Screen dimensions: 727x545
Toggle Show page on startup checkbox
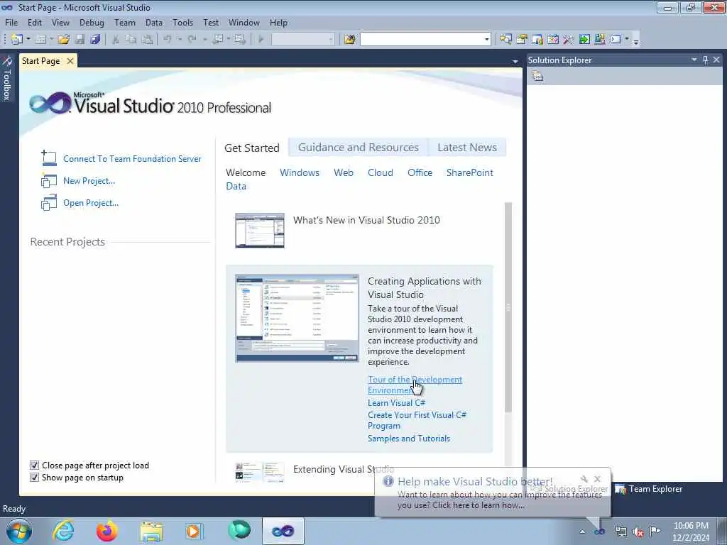click(34, 478)
